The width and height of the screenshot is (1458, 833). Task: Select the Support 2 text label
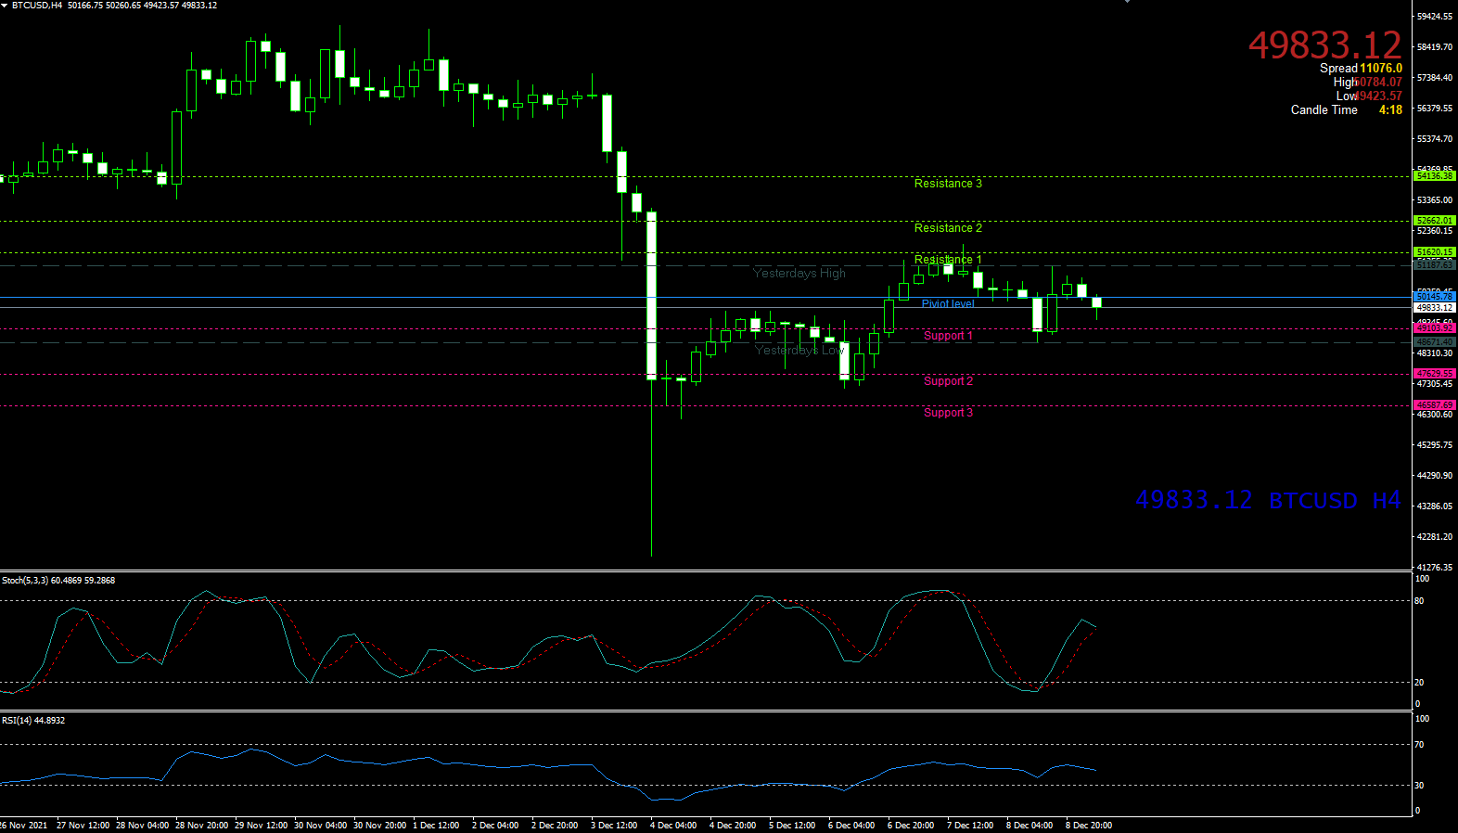tap(948, 381)
